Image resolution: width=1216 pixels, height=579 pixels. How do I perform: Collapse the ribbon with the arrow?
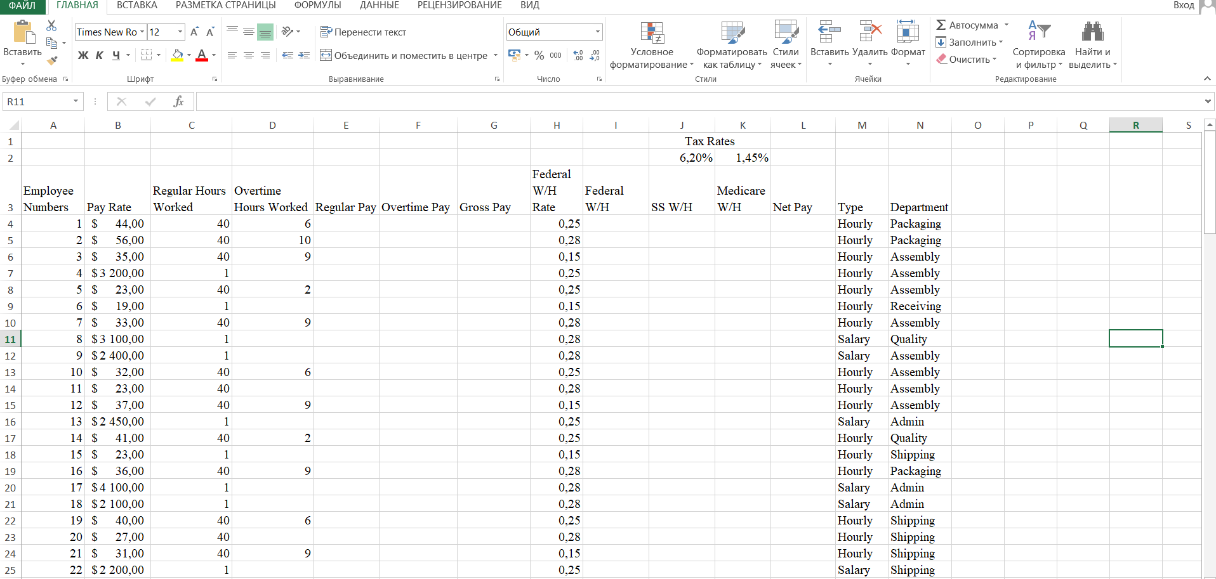(1207, 79)
